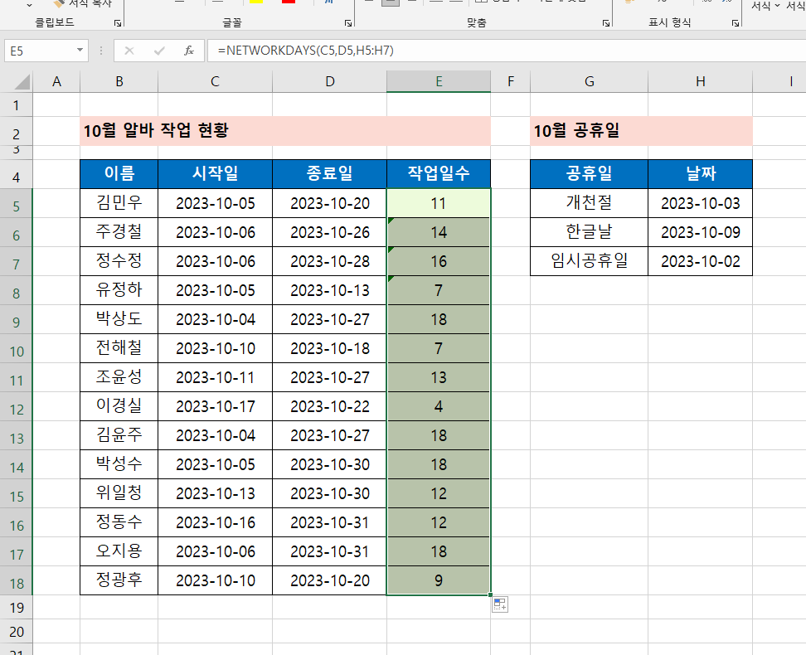The image size is (806, 655).
Task: Select working days cell showing 4
Action: coord(439,406)
